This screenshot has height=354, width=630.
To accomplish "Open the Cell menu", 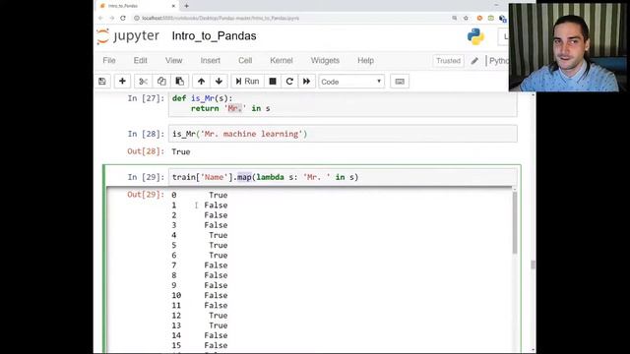I will point(245,61).
